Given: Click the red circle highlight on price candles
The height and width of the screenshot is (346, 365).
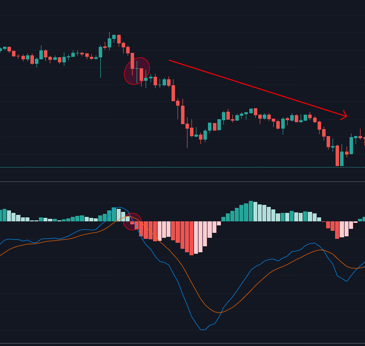Looking at the screenshot, I should 137,71.
